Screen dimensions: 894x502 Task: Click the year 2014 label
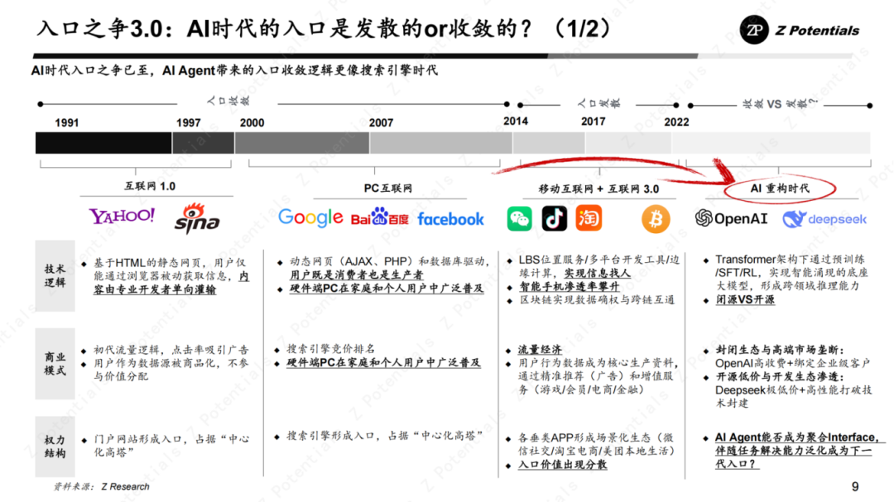pos(516,122)
